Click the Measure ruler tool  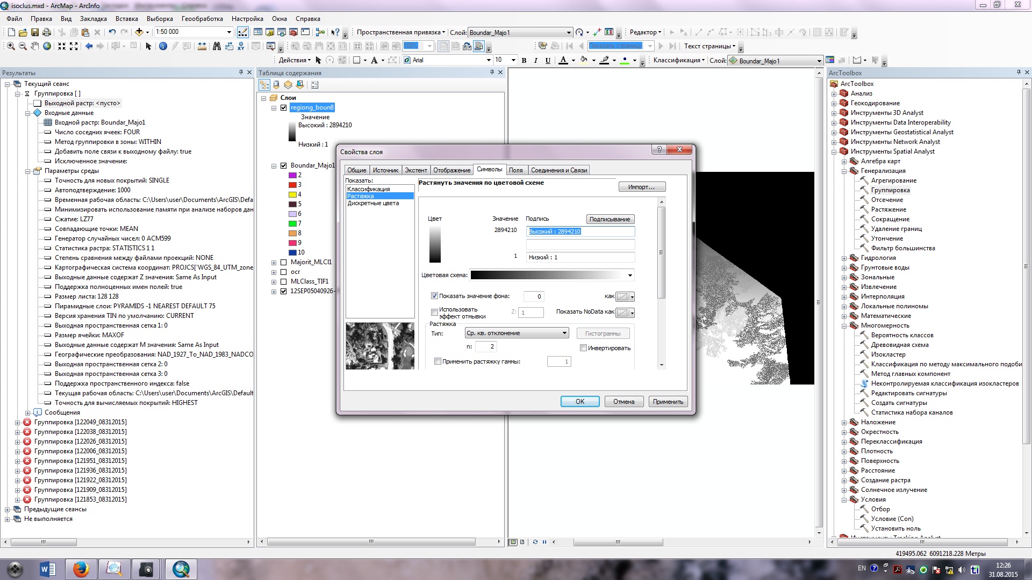click(x=202, y=46)
